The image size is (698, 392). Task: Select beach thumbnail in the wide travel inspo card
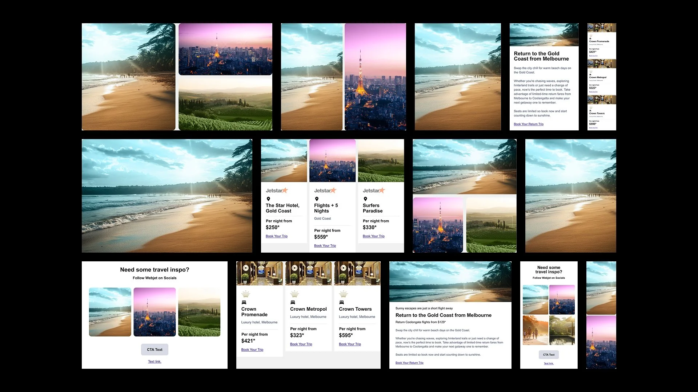click(x=110, y=312)
